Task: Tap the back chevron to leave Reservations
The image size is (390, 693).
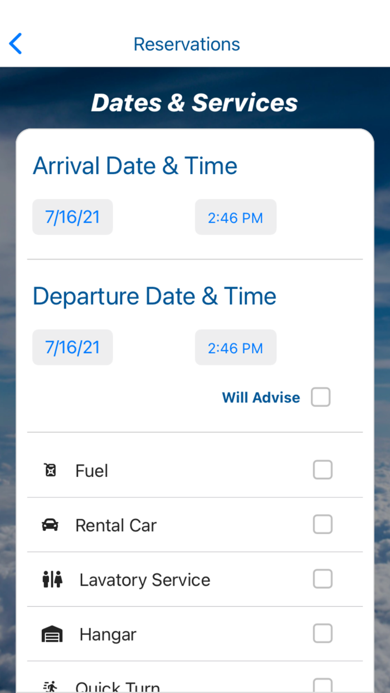Action: [15, 43]
